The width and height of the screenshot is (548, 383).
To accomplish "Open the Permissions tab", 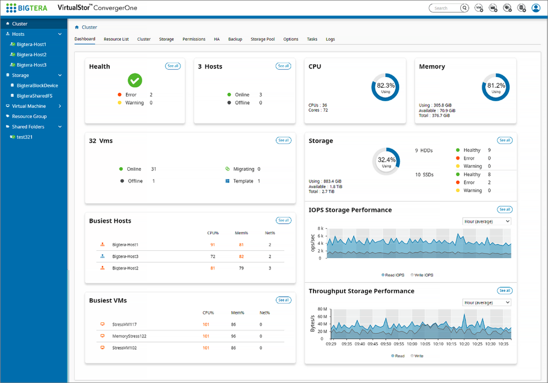I will (194, 39).
